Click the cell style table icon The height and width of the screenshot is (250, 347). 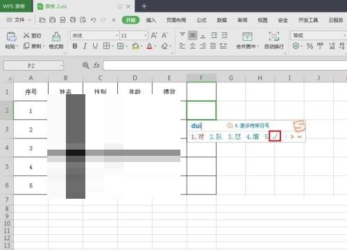[x=120, y=46]
